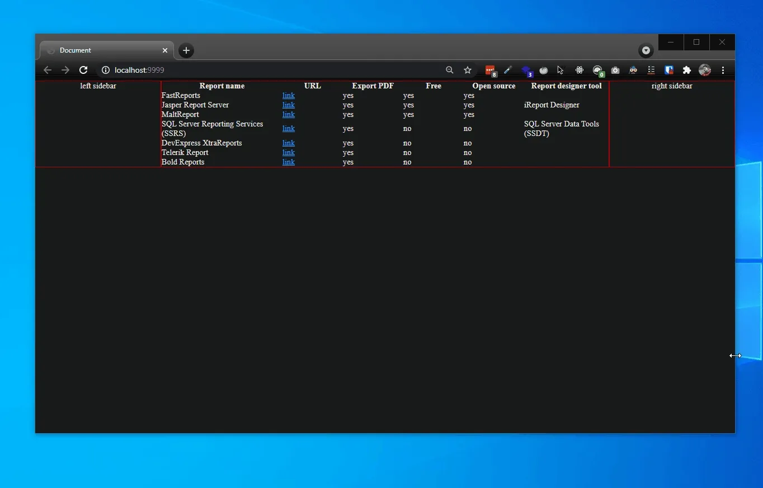
Task: Click the 'DevExpress XtraReports' cell
Action: (x=202, y=143)
